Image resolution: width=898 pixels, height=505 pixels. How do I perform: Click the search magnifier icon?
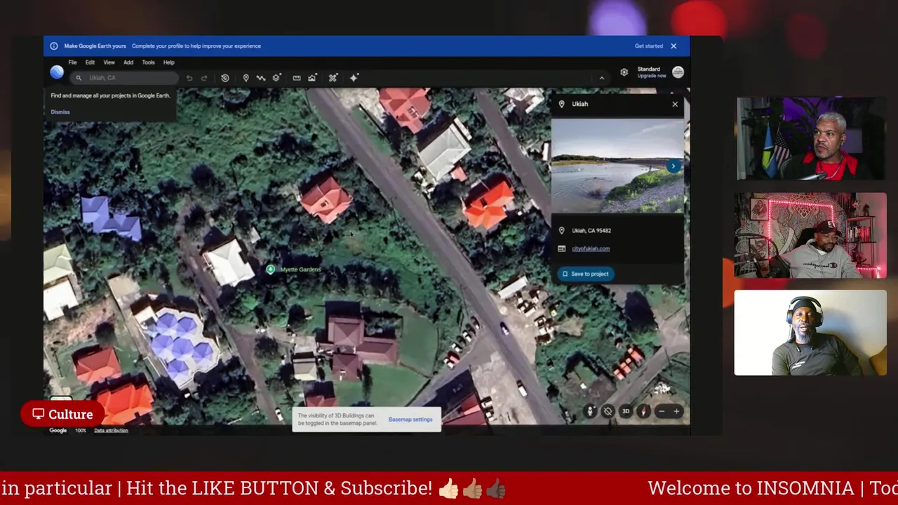click(79, 78)
